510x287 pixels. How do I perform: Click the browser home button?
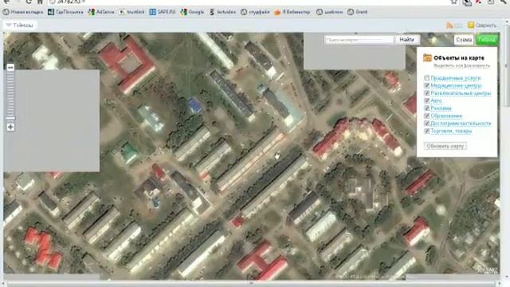pos(40,2)
